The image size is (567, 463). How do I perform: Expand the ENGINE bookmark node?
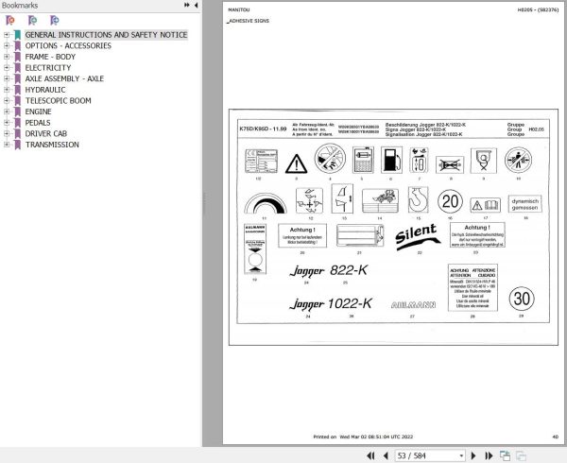(x=7, y=111)
